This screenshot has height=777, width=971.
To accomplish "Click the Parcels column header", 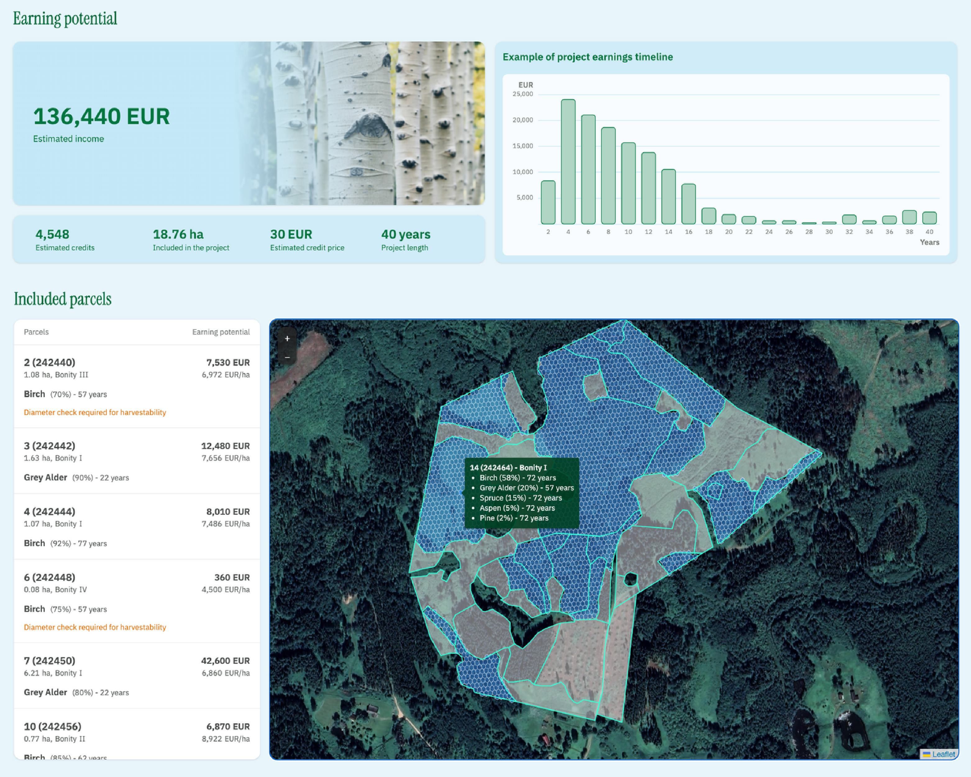I will tap(36, 332).
